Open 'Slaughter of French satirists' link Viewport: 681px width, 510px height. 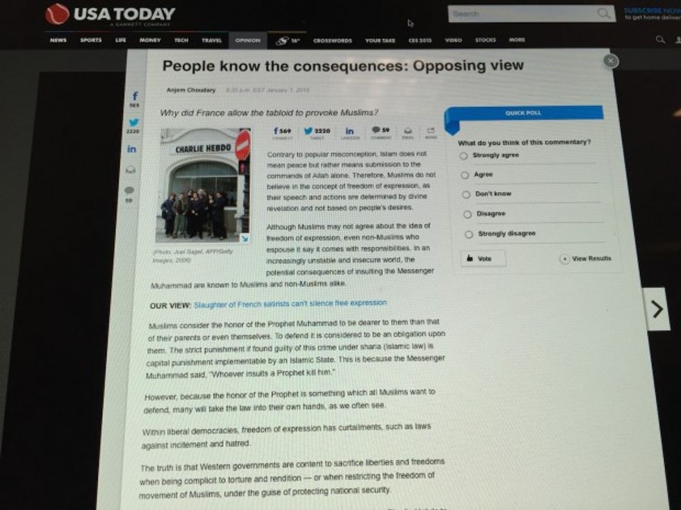coord(290,303)
